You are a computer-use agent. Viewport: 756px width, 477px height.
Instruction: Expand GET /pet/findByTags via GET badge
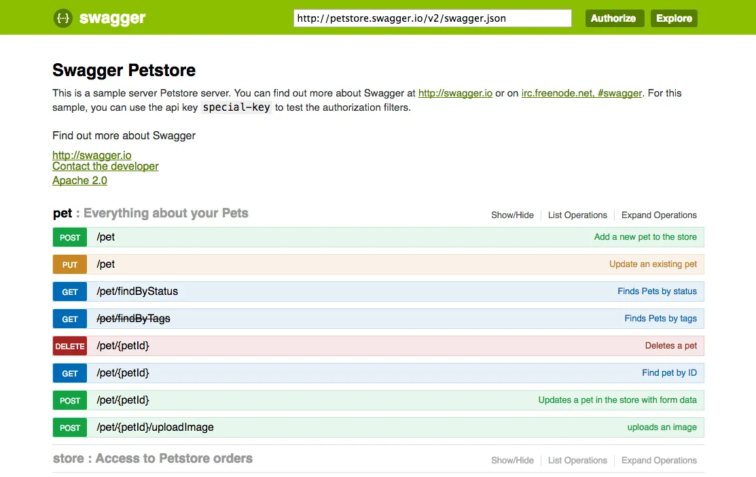[70, 319]
